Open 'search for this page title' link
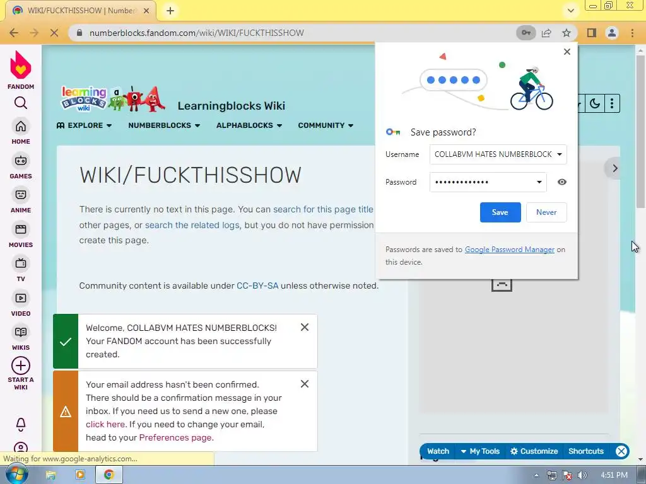Image resolution: width=646 pixels, height=484 pixels. (323, 209)
